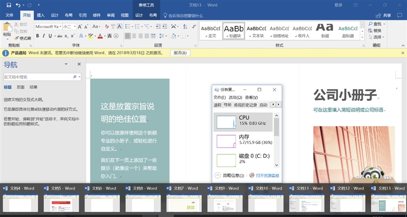Open the Insert (插入) ribbon tab
The image size is (407, 217).
41,16
